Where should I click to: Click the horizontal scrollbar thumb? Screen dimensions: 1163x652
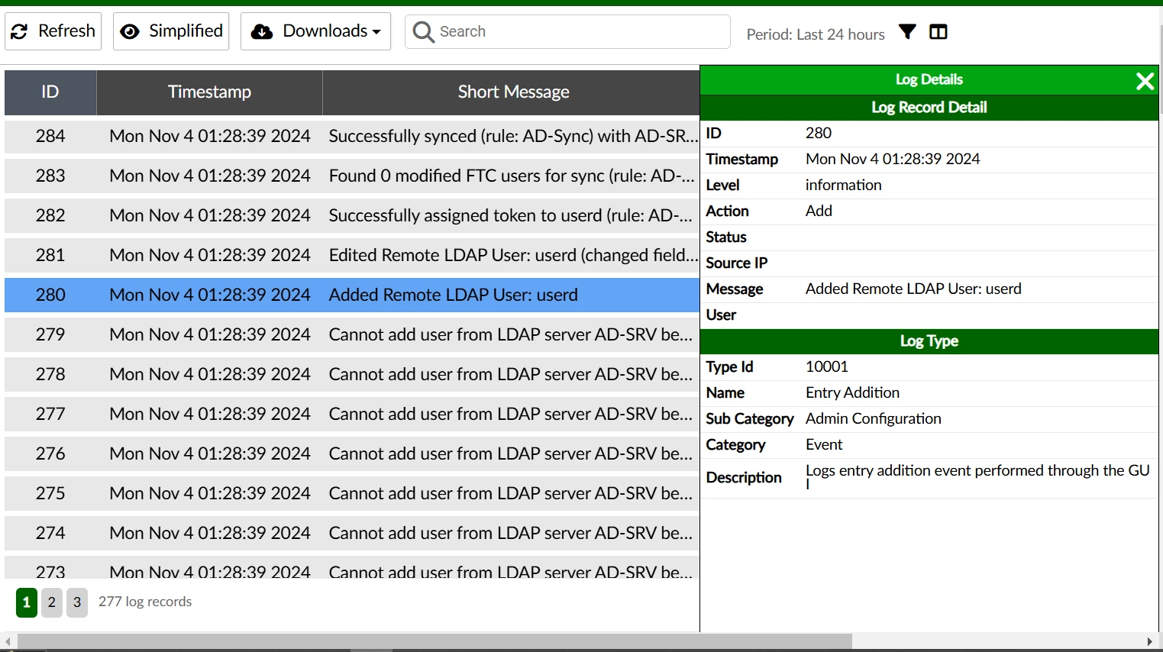[x=435, y=641]
